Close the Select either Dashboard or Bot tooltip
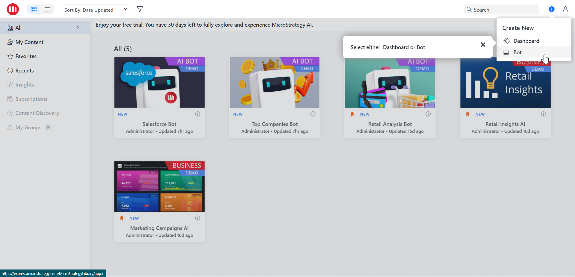575x277 pixels. pos(483,45)
